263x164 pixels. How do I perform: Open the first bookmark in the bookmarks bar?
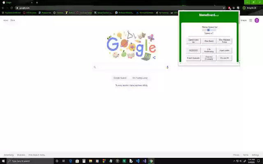[x=11, y=13]
